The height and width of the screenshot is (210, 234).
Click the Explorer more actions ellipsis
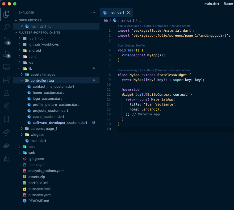click(93, 13)
